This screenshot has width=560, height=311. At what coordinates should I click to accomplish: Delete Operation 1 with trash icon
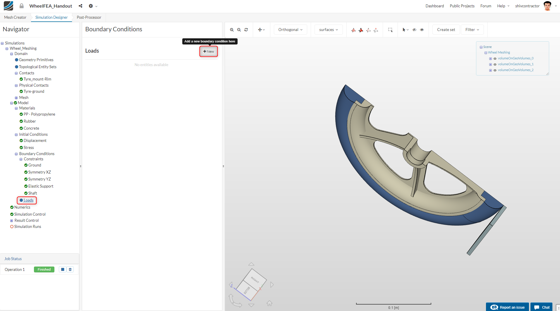coord(70,269)
